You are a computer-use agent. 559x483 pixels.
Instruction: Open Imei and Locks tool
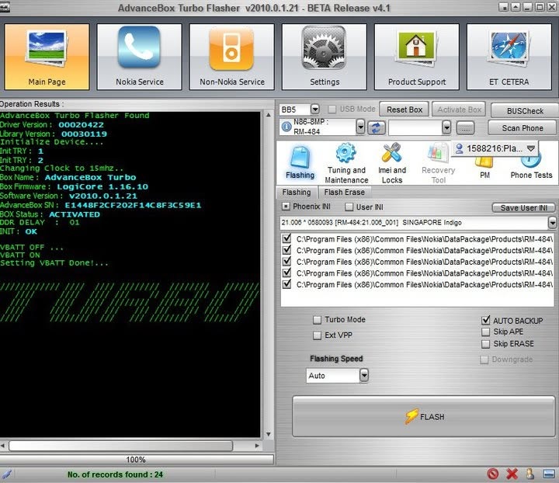pos(392,163)
